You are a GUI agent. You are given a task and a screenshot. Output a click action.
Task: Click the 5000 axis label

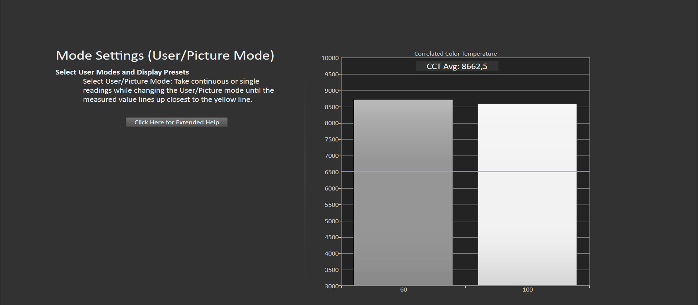[x=332, y=221]
